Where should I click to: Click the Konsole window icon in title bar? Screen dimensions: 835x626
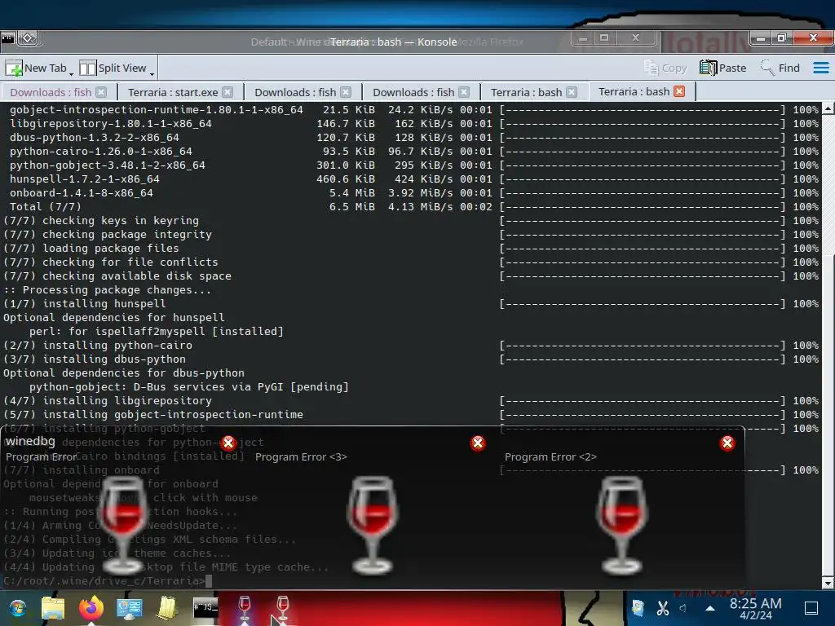(x=8, y=37)
